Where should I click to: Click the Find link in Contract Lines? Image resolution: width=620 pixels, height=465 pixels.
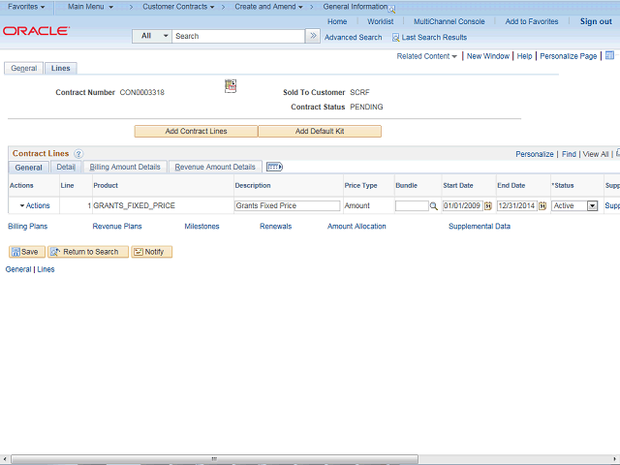569,154
